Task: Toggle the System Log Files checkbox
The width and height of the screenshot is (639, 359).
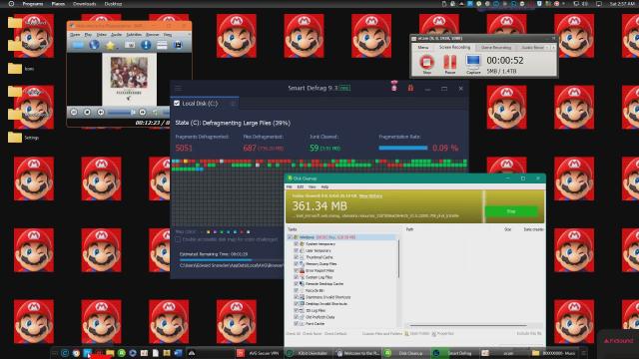Action: click(297, 277)
